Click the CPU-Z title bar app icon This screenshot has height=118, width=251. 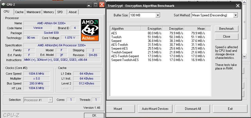coord(3,4)
